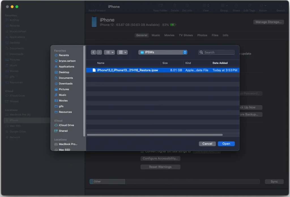Open list view options dropdown

click(109, 52)
